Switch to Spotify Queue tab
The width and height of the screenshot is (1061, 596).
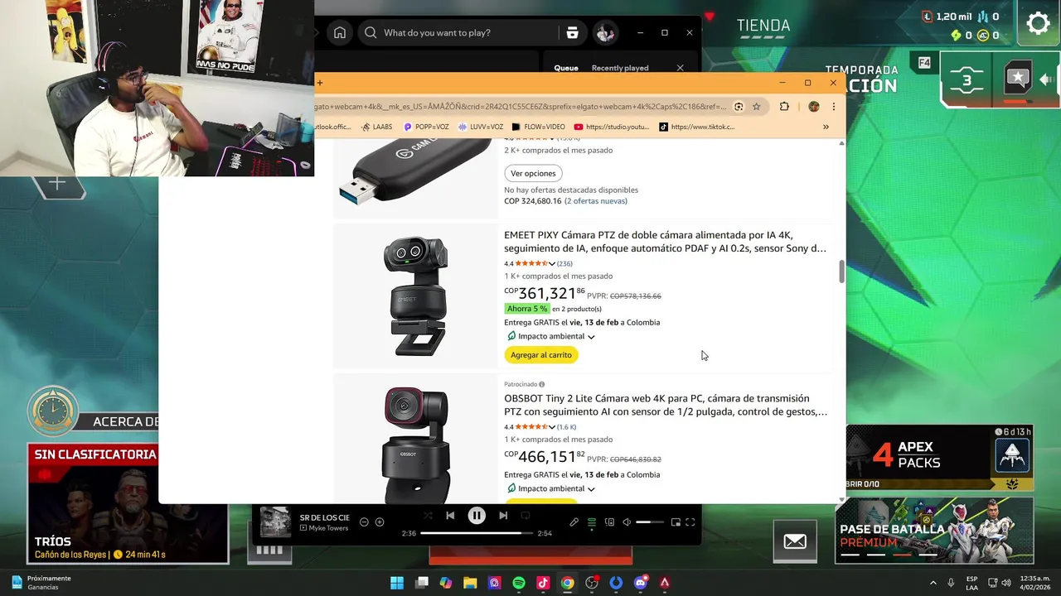[x=566, y=68]
